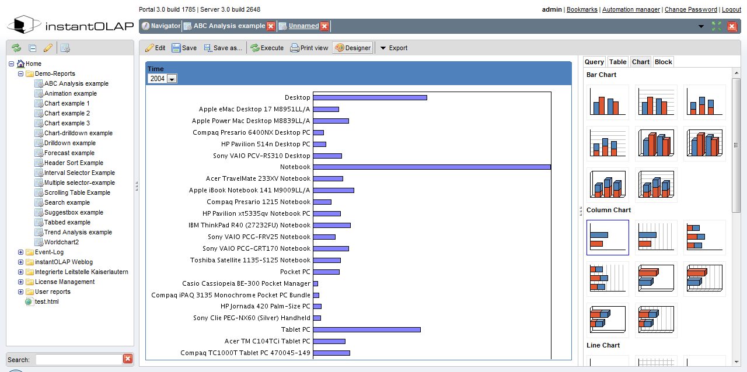Switch to the Query designer tab
This screenshot has height=372, width=747.
(x=594, y=62)
